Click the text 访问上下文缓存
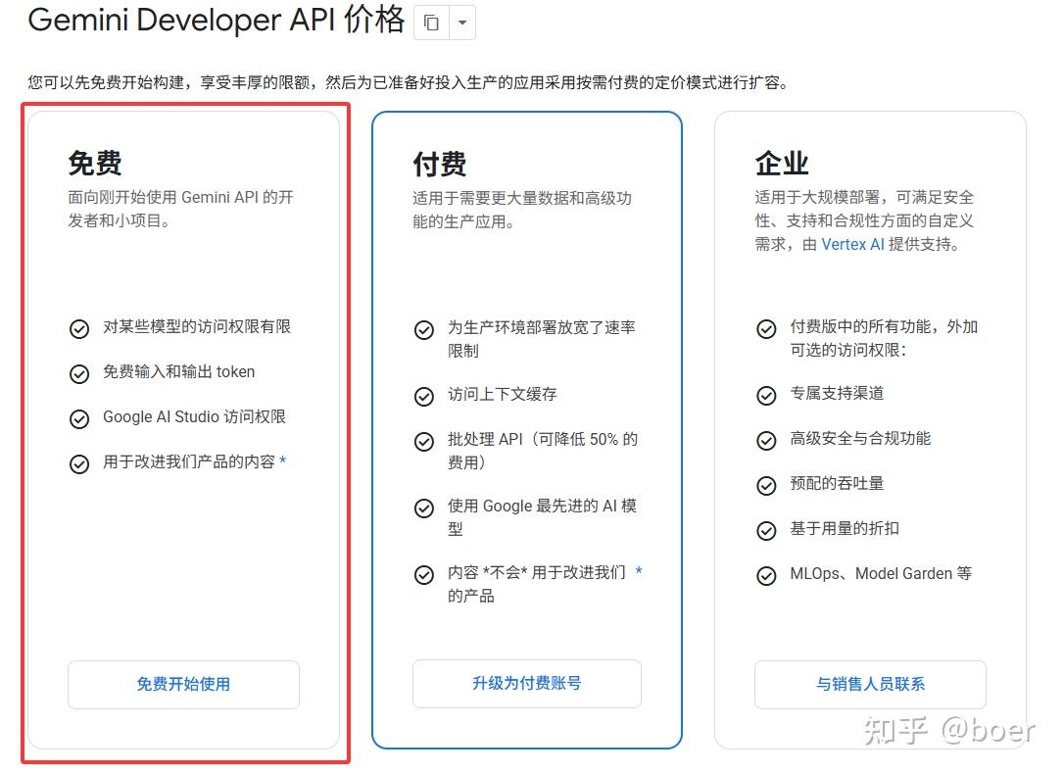Image resolution: width=1063 pixels, height=774 pixels. [503, 394]
